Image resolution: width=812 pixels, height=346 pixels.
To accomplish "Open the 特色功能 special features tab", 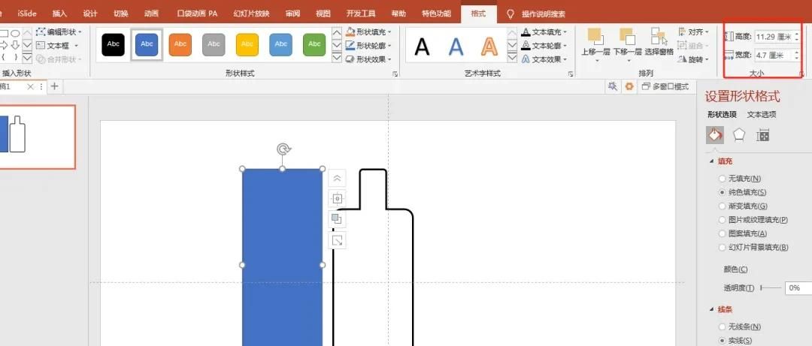I will tap(436, 14).
